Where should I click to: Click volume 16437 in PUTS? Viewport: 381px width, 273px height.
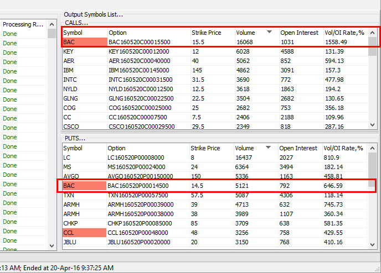click(x=244, y=158)
